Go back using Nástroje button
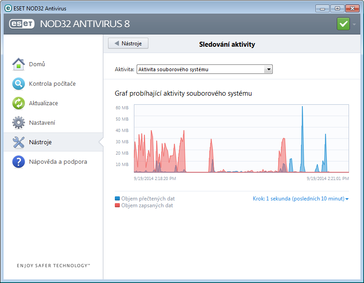 (128, 44)
